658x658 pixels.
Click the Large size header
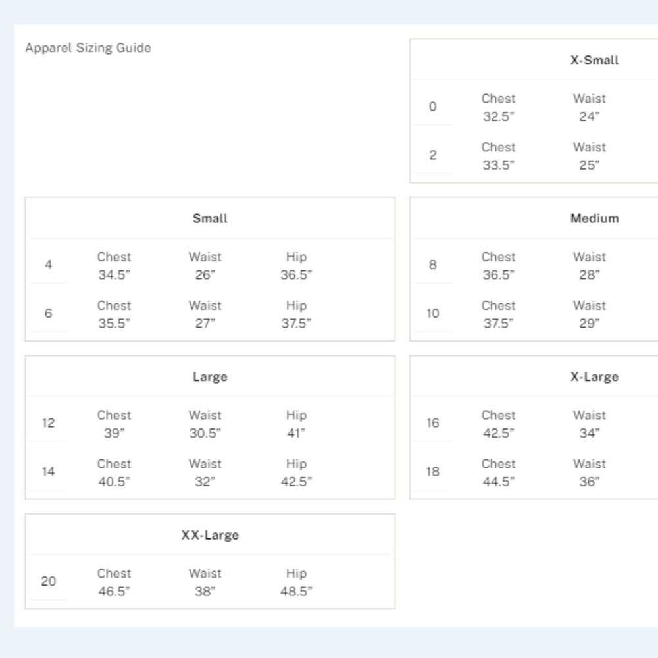(x=210, y=376)
